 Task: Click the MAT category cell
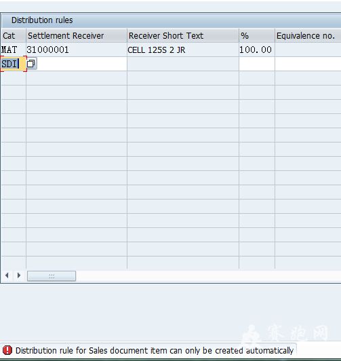(14, 50)
